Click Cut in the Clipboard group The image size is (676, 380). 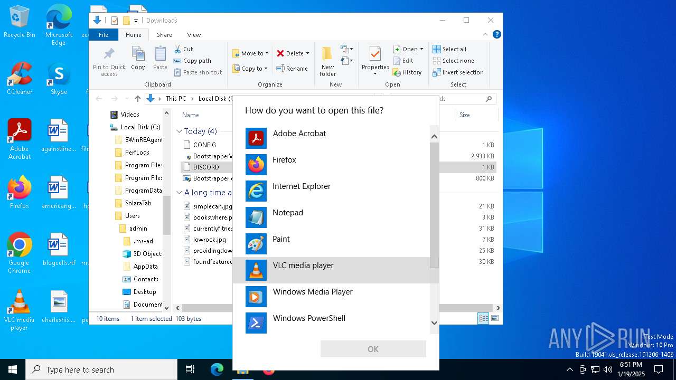184,49
